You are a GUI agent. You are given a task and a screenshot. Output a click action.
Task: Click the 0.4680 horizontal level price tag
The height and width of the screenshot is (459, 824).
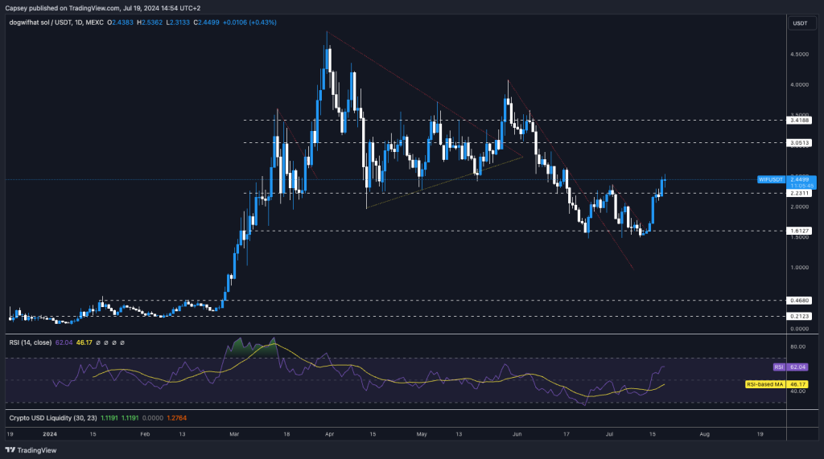[x=800, y=301]
